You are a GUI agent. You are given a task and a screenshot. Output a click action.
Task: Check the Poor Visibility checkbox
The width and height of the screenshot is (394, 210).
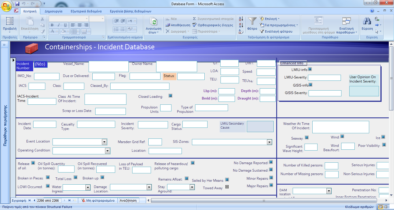pos(384,145)
